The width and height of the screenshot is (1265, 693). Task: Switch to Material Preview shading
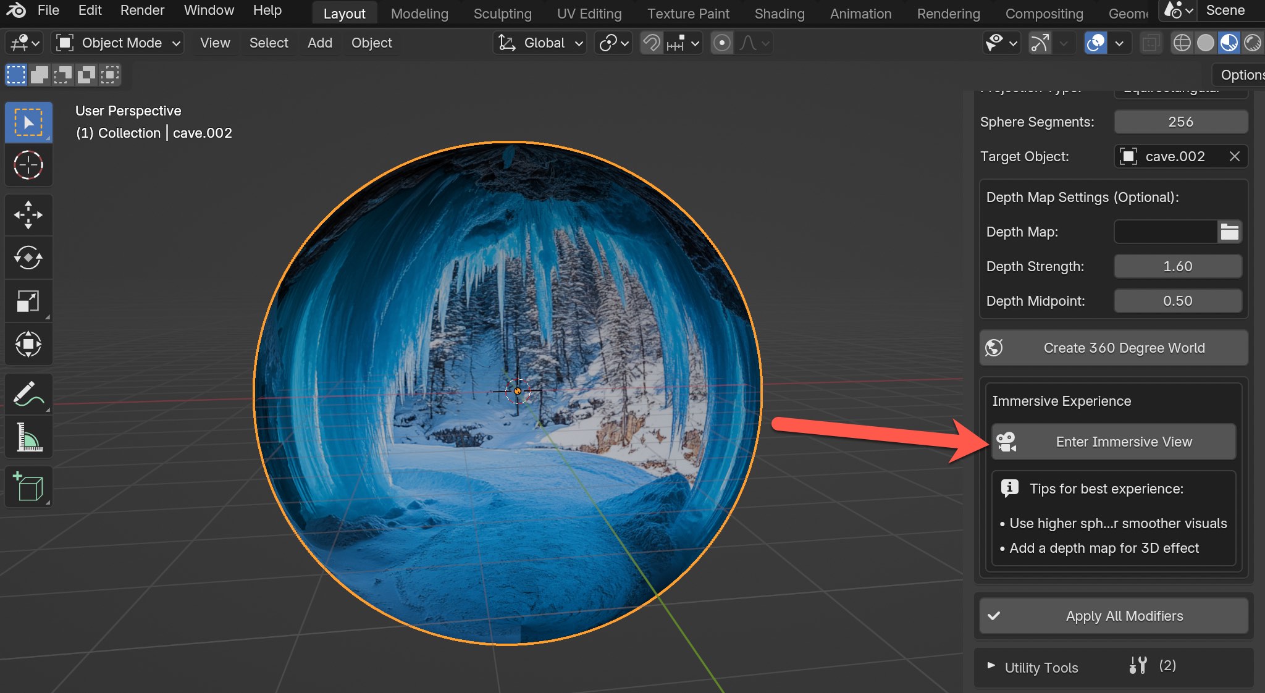(1229, 43)
